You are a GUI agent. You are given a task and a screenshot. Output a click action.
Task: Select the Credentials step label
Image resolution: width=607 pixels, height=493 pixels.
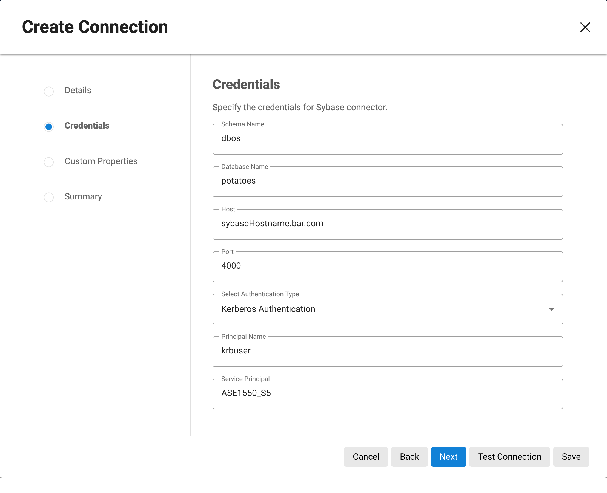coord(87,126)
